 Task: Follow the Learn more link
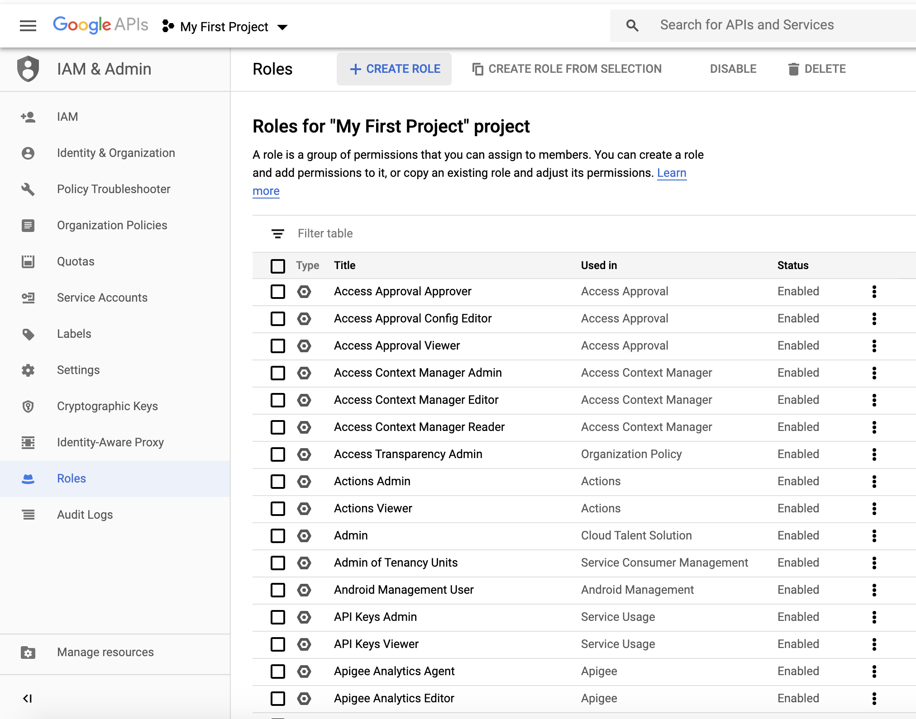pyautogui.click(x=672, y=173)
